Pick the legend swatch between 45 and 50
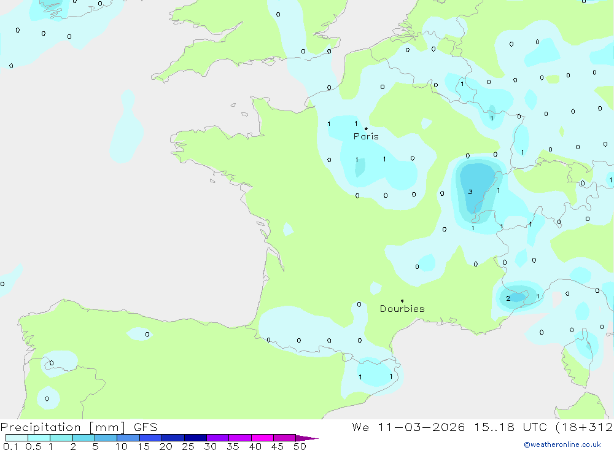The image size is (614, 450). [x=285, y=438]
